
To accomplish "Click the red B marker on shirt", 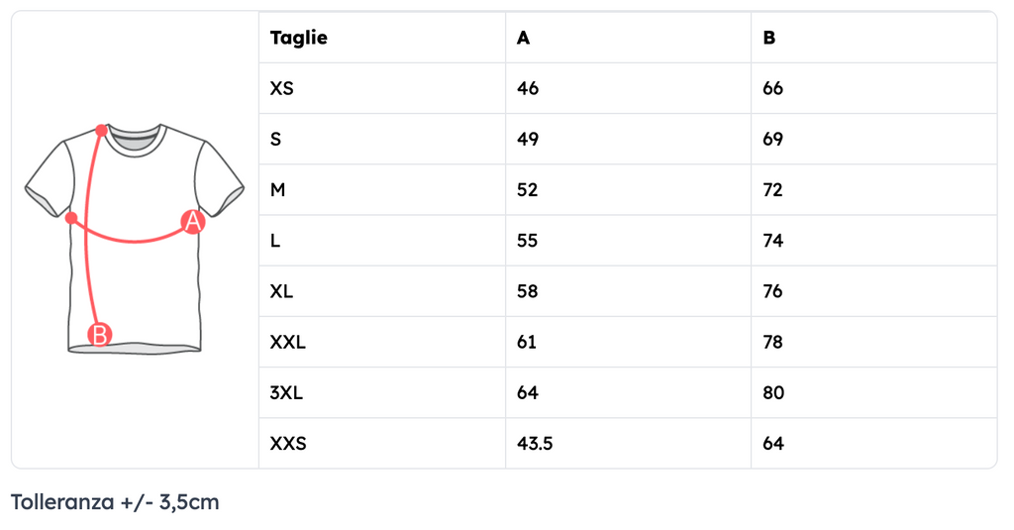I will coord(100,335).
